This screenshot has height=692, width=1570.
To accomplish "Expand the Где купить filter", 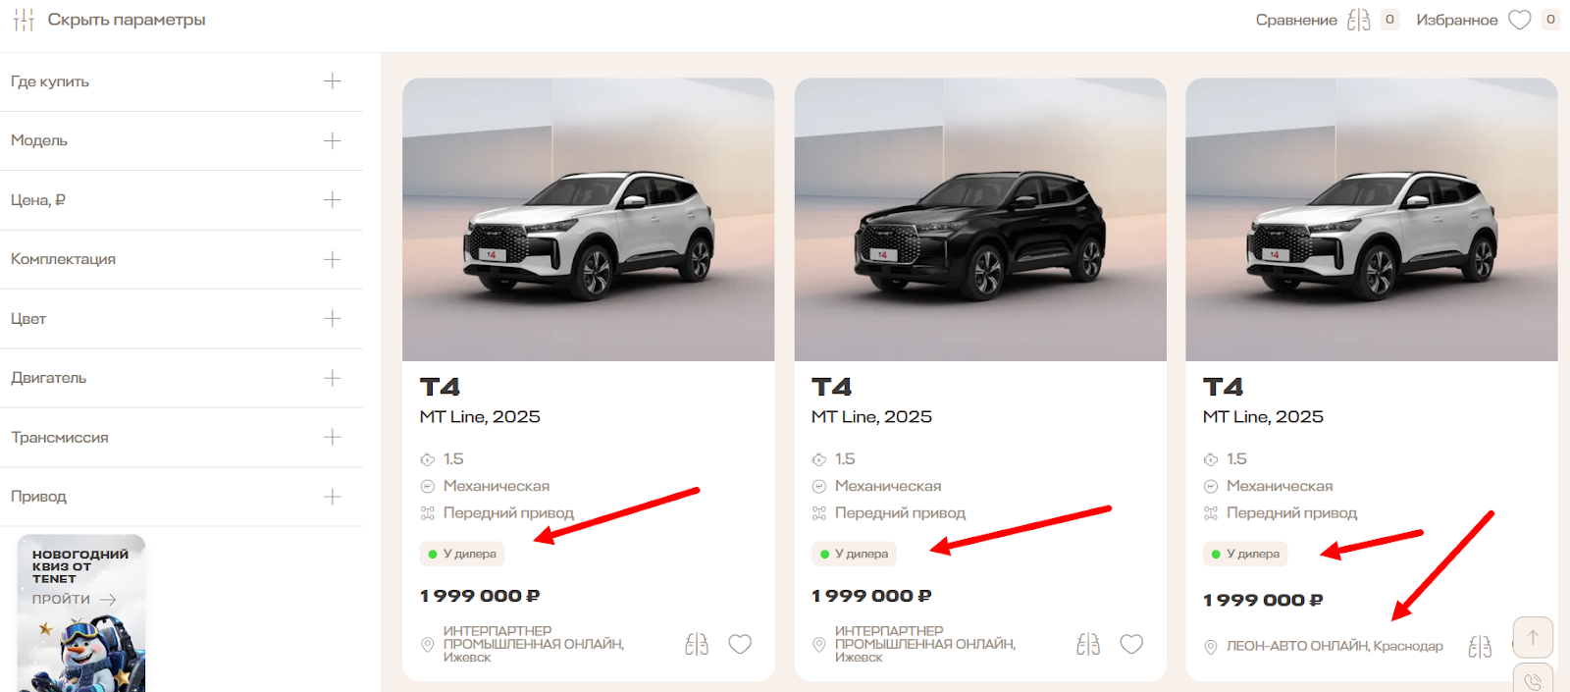I will (x=333, y=81).
